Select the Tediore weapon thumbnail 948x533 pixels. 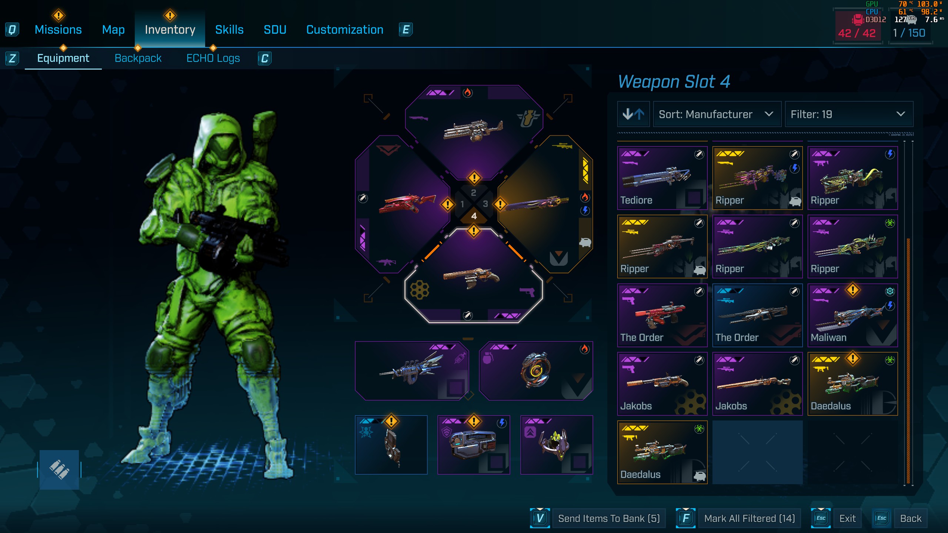click(662, 178)
